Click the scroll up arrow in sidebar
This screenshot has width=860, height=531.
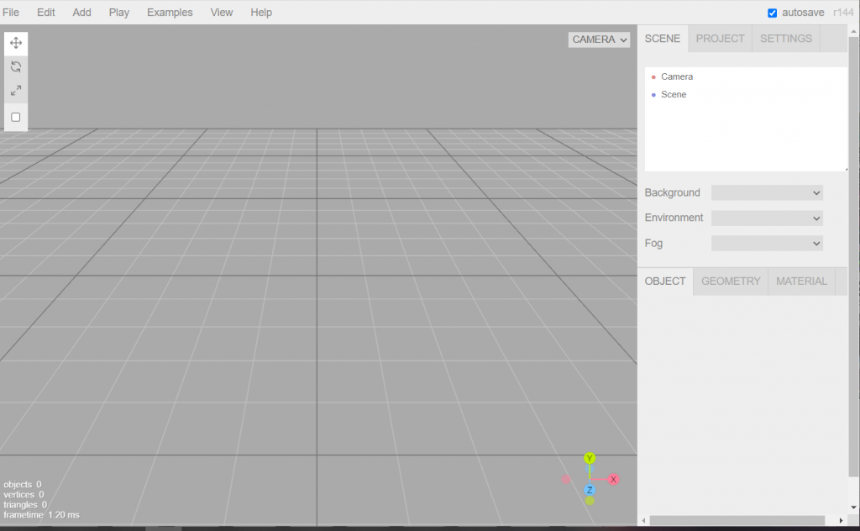[x=853, y=31]
